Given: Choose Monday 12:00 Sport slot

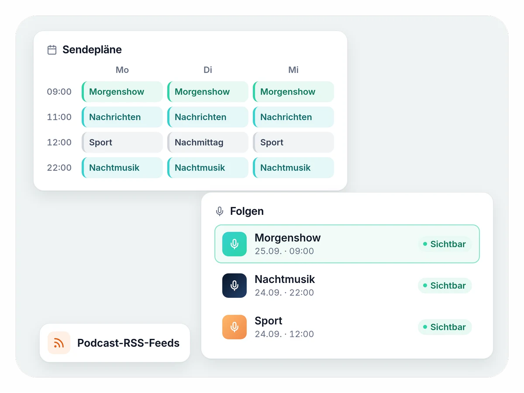Looking at the screenshot, I should click(x=122, y=142).
